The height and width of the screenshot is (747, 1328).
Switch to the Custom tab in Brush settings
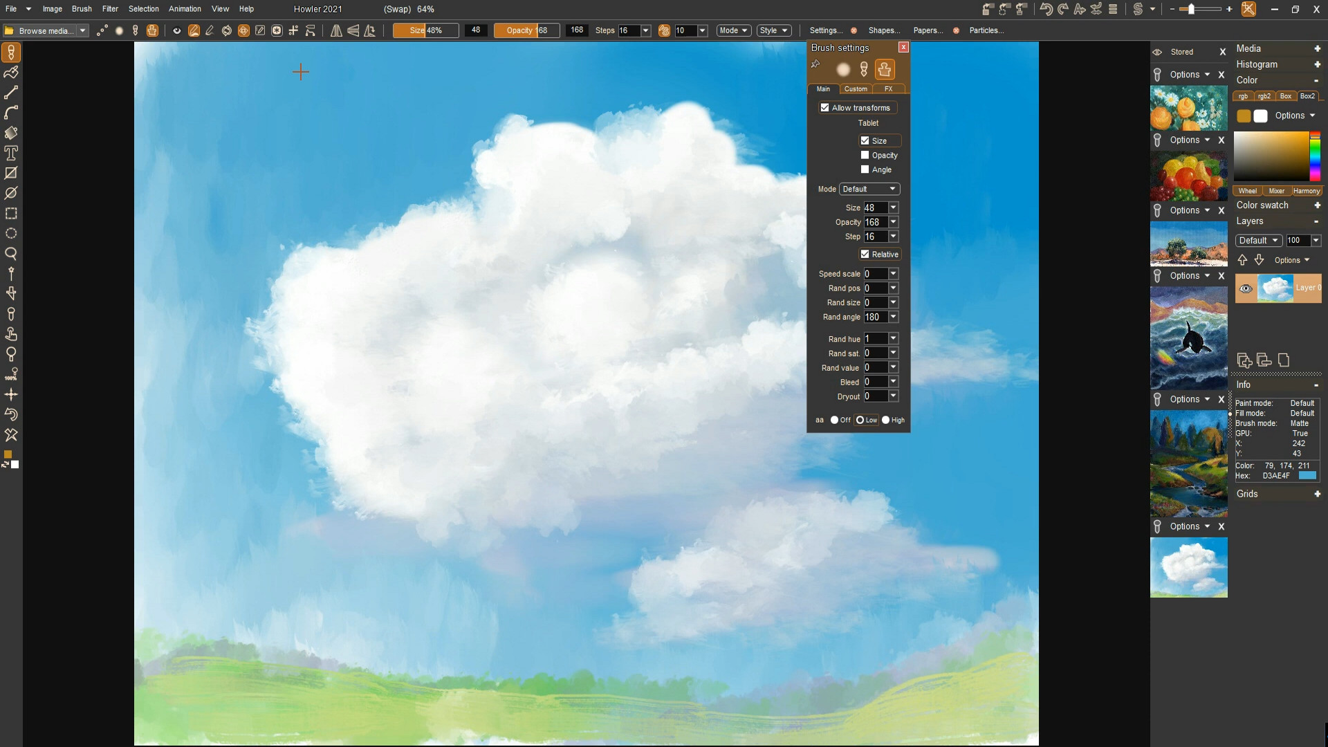tap(856, 89)
